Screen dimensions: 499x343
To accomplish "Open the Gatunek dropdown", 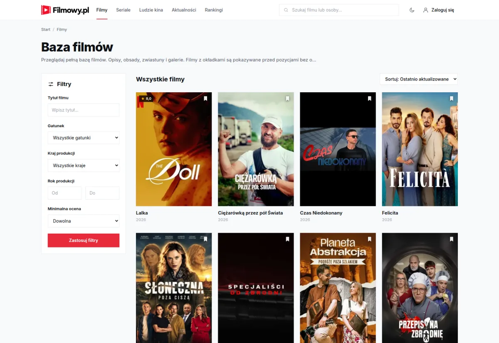I will [x=84, y=138].
